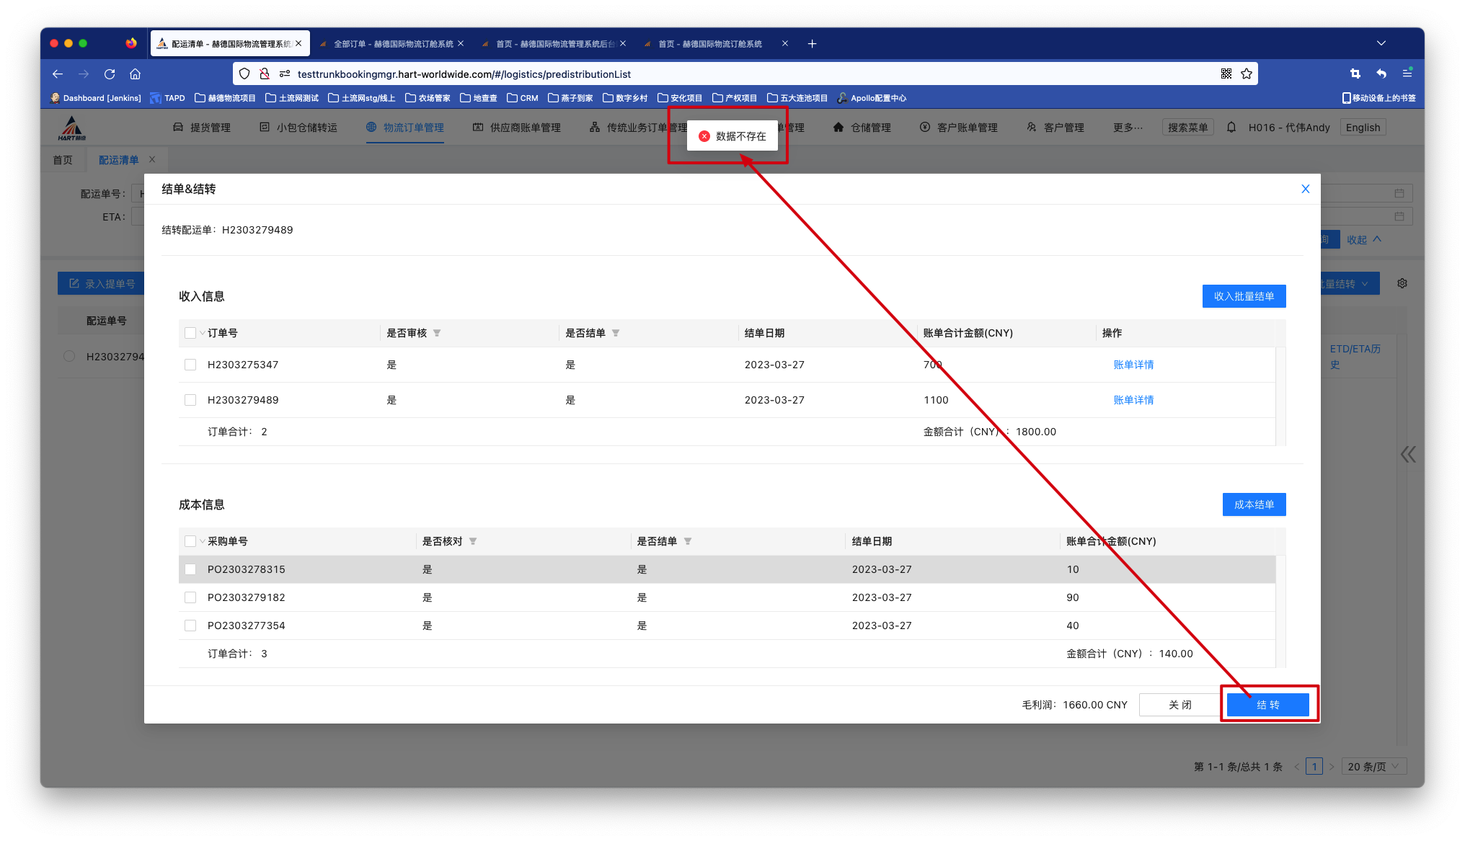The image size is (1465, 841).
Task: Click the 是否审核 column filter icon
Action: (x=437, y=333)
